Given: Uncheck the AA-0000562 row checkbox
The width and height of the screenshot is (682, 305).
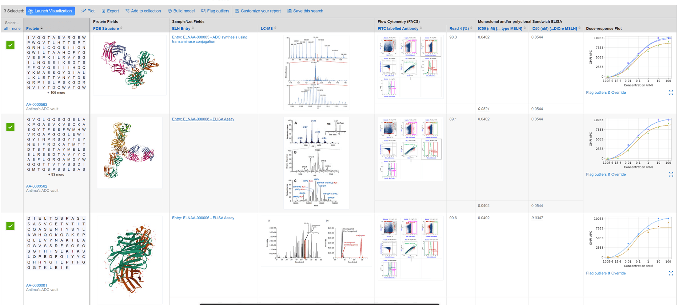Looking at the screenshot, I should (10, 127).
